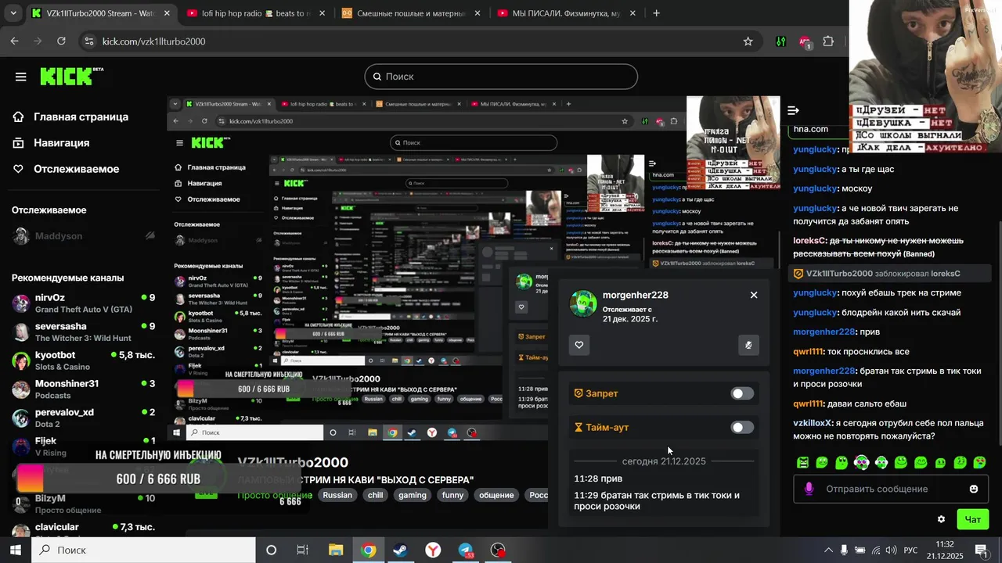The height and width of the screenshot is (563, 1002).
Task: Insert the green emote wearing headphones with glasses
Action: [862, 463]
